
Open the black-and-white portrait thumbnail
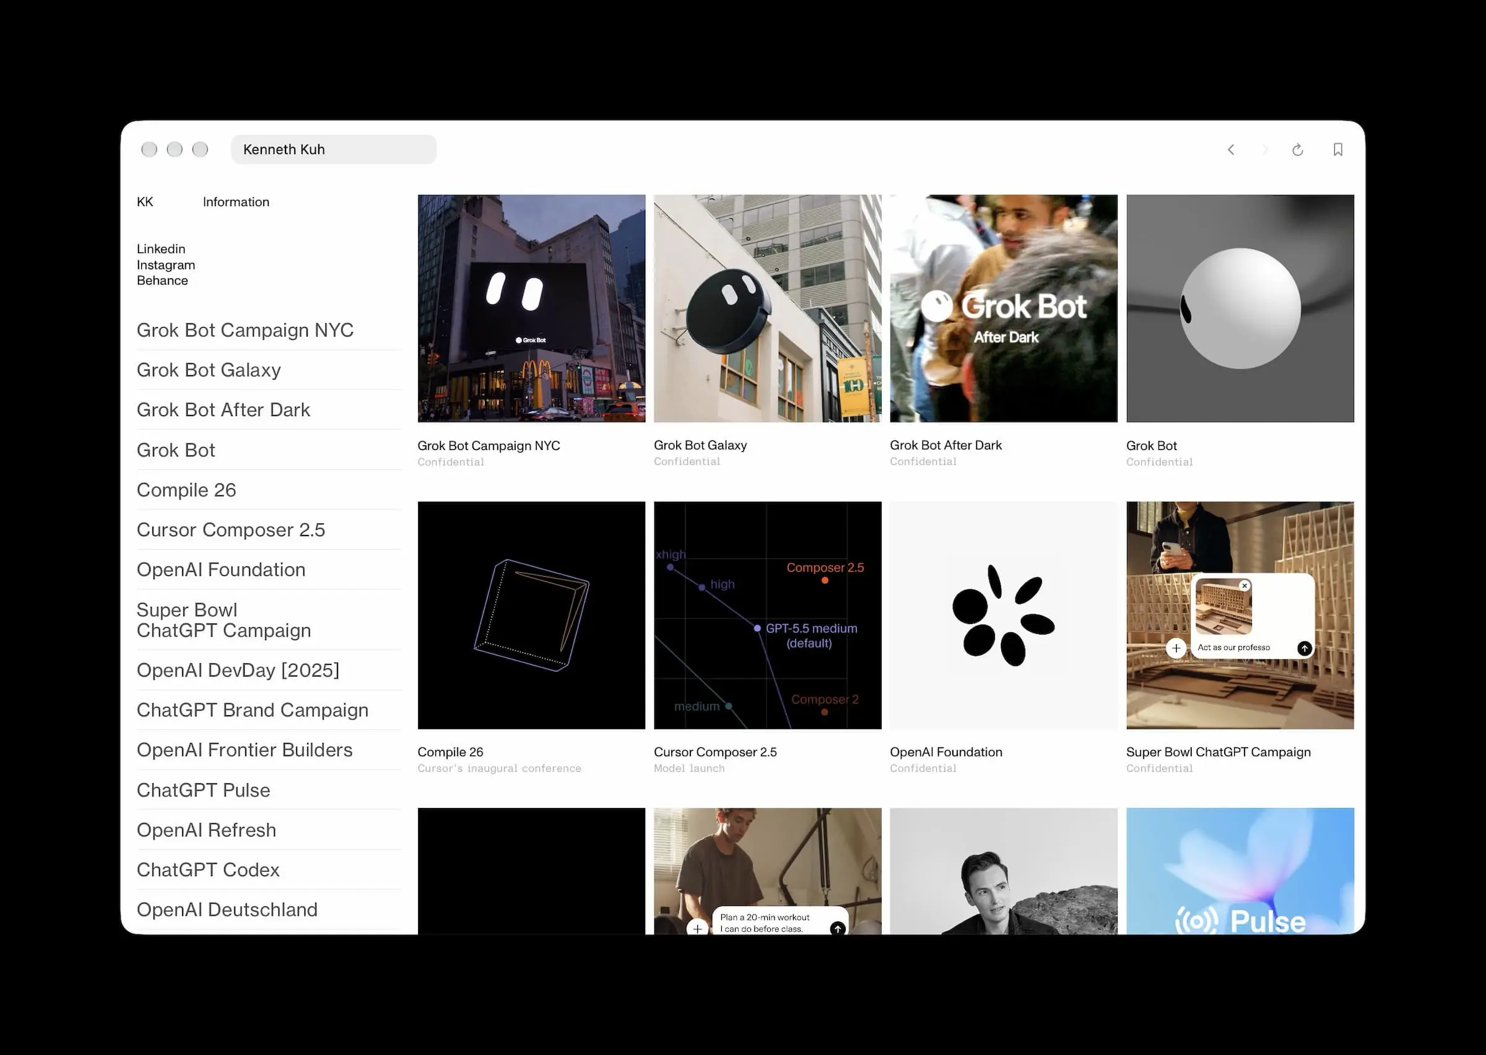[x=1004, y=871]
